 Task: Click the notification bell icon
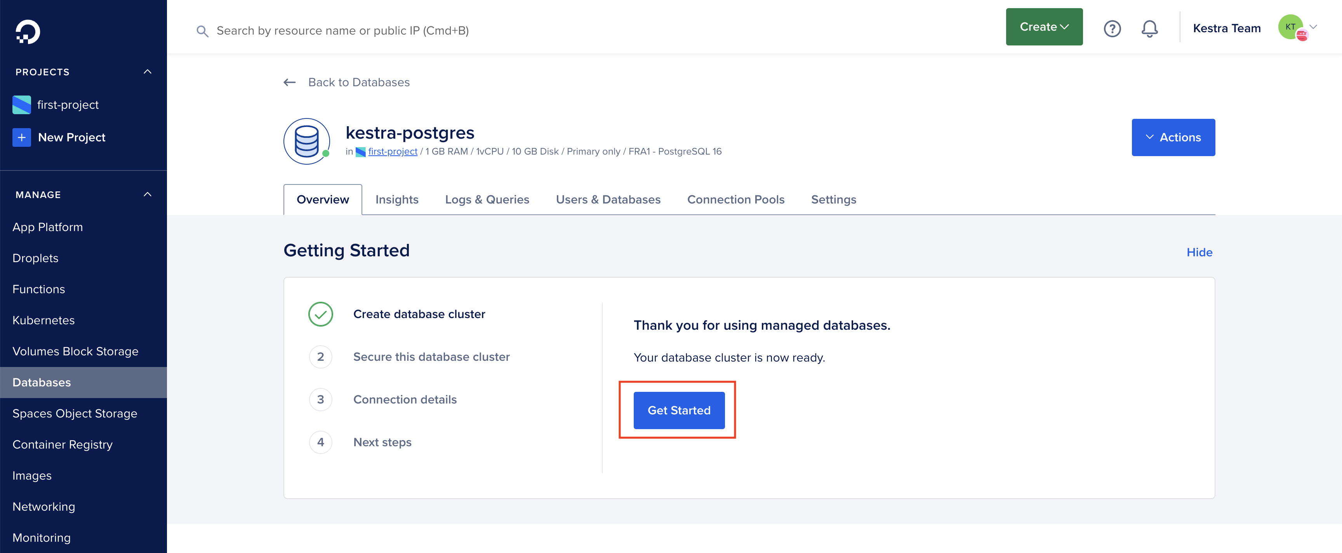point(1149,28)
